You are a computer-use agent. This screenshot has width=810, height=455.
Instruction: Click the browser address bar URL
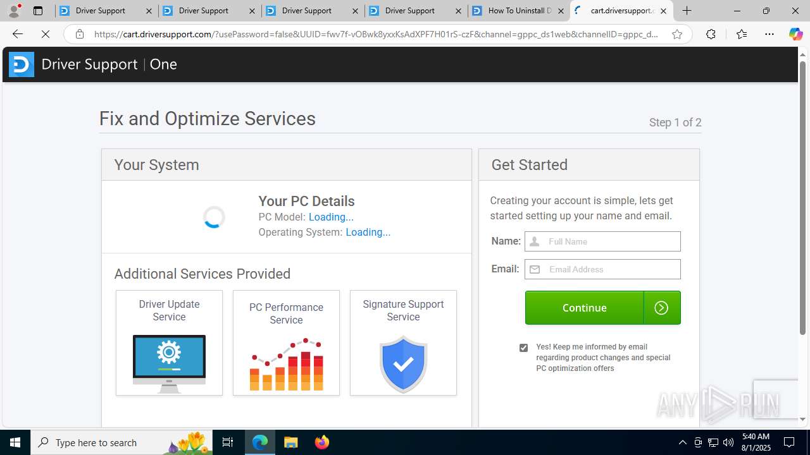[x=376, y=34]
